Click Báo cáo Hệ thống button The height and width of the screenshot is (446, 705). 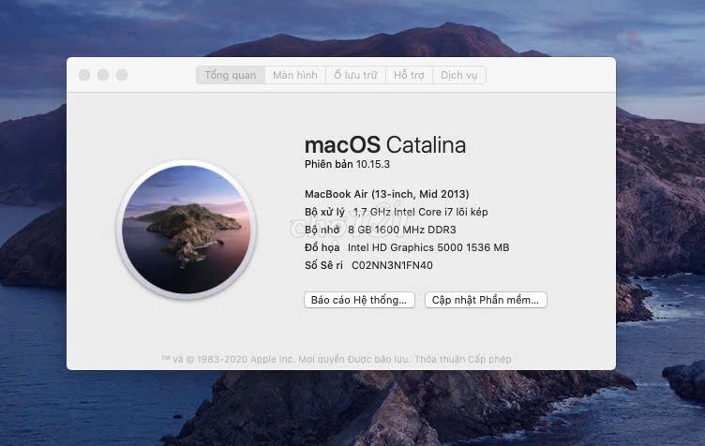(x=359, y=300)
